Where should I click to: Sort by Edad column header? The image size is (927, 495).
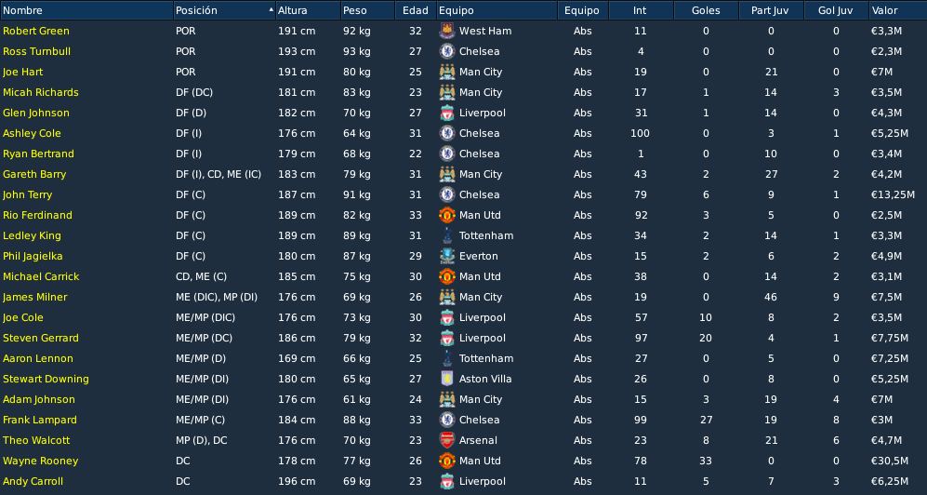click(x=416, y=10)
